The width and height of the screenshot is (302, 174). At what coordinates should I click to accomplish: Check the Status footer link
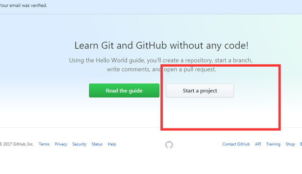pos(97,144)
